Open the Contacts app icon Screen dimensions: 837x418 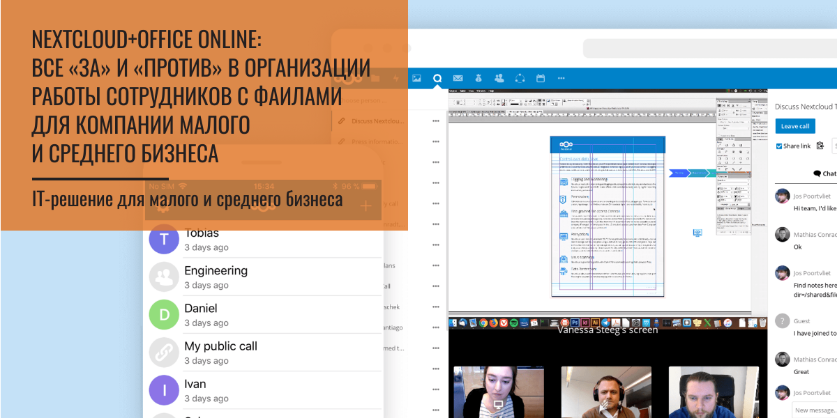[499, 78]
